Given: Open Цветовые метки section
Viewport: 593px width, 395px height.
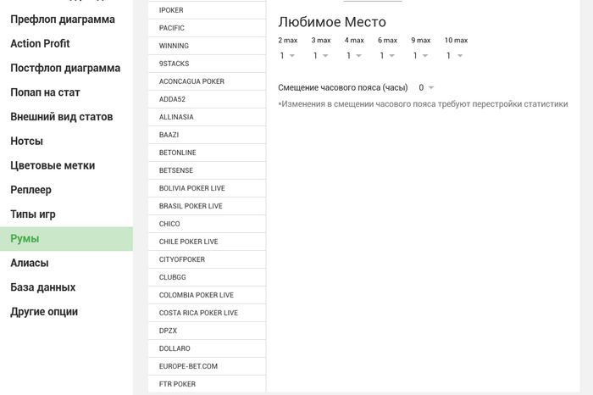Looking at the screenshot, I should point(66,165).
